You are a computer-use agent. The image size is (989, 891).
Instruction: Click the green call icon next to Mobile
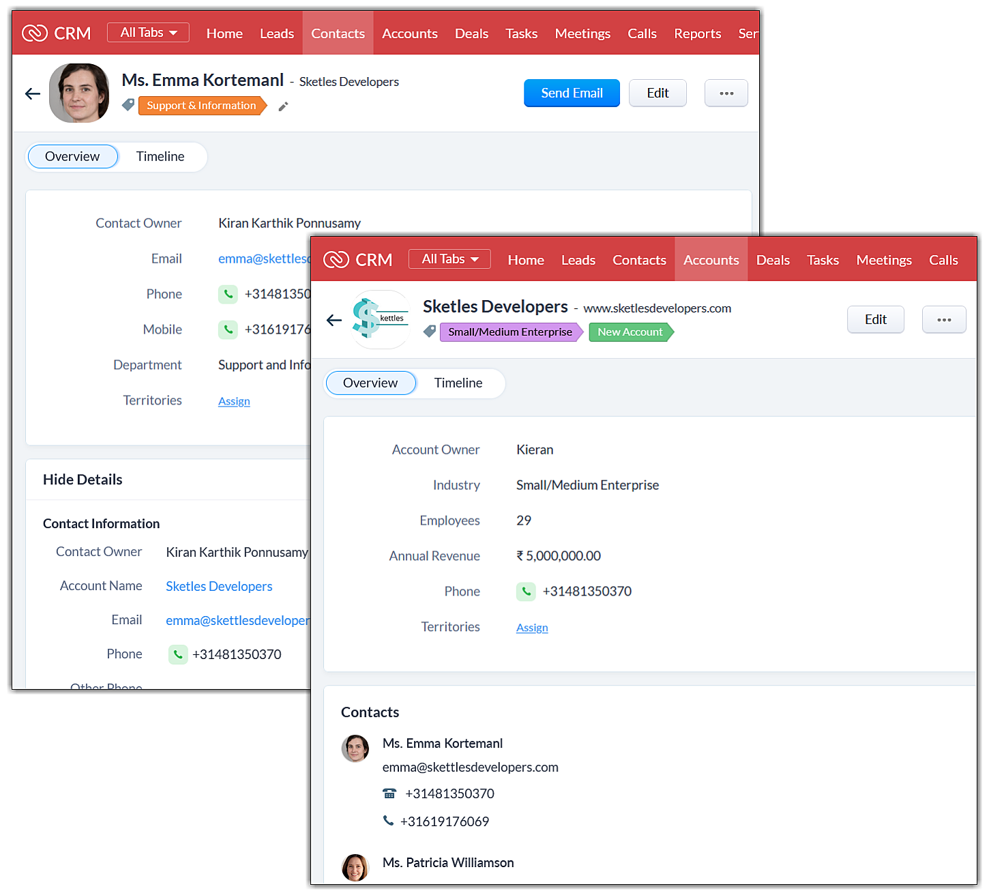pyautogui.click(x=228, y=330)
